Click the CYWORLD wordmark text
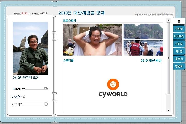This screenshot has width=186, height=124. [x=113, y=94]
